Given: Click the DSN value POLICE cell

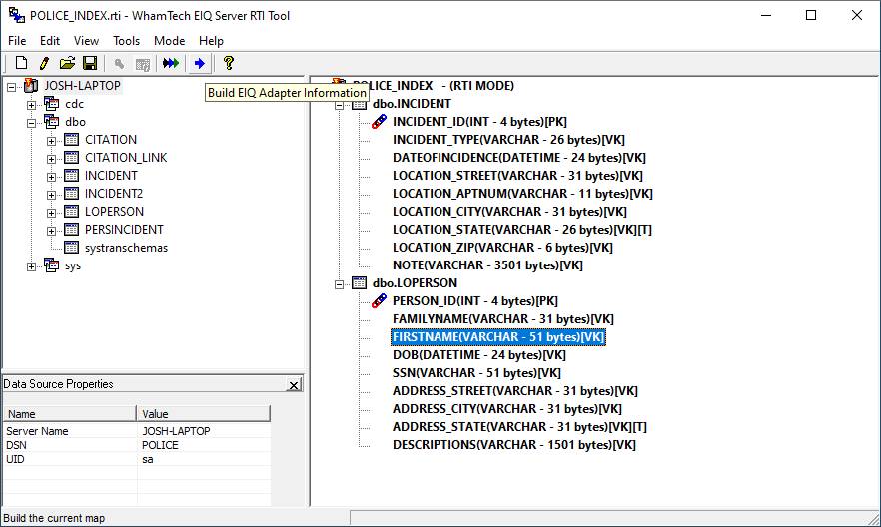Looking at the screenshot, I should point(204,445).
